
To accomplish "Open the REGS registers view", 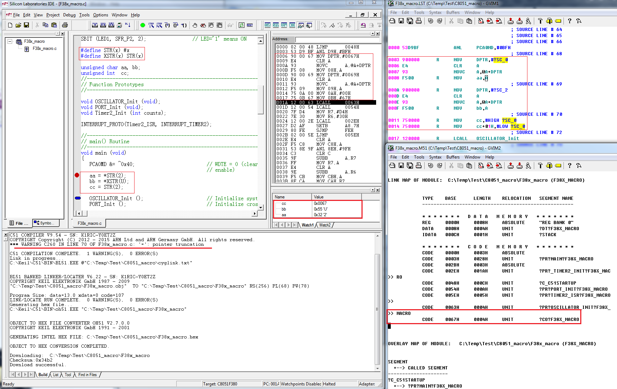I will click(276, 25).
